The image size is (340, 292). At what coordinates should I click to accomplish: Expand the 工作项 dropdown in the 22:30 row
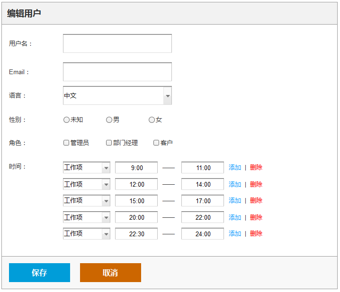pyautogui.click(x=87, y=233)
